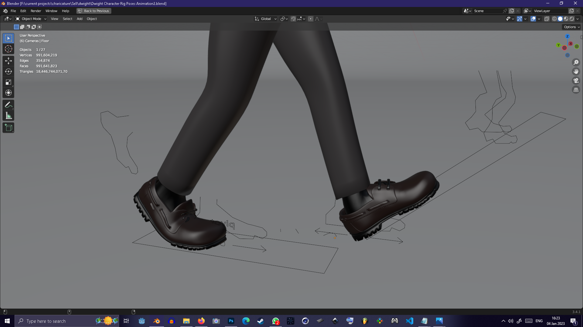This screenshot has height=327, width=583.
Task: Toggle the camera view icon
Action: tap(576, 81)
